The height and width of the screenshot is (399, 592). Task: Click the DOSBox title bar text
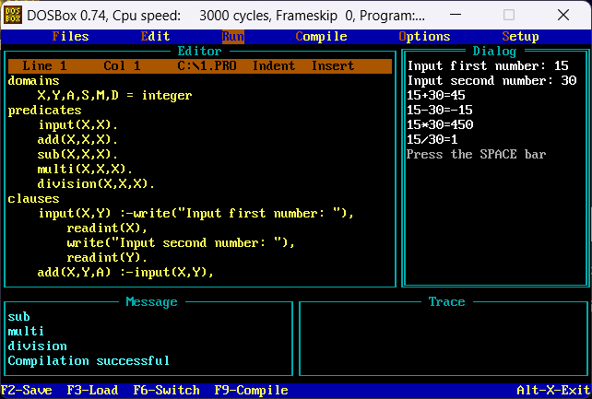point(226,16)
